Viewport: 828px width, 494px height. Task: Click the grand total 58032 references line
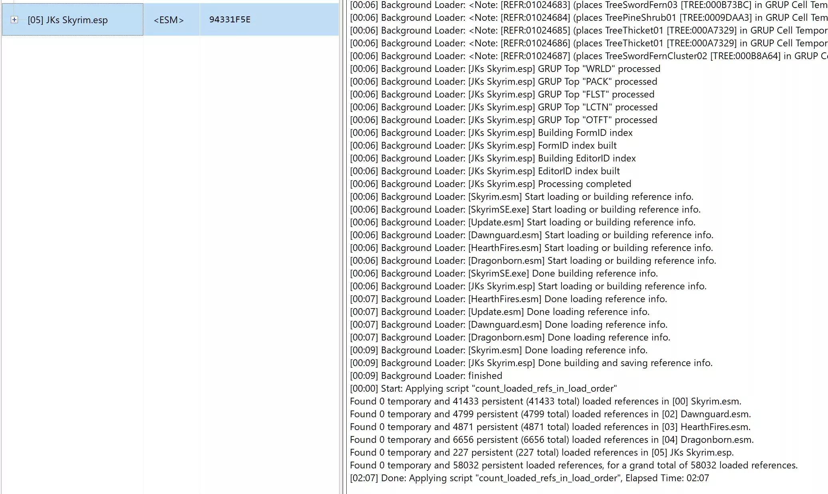pos(574,465)
